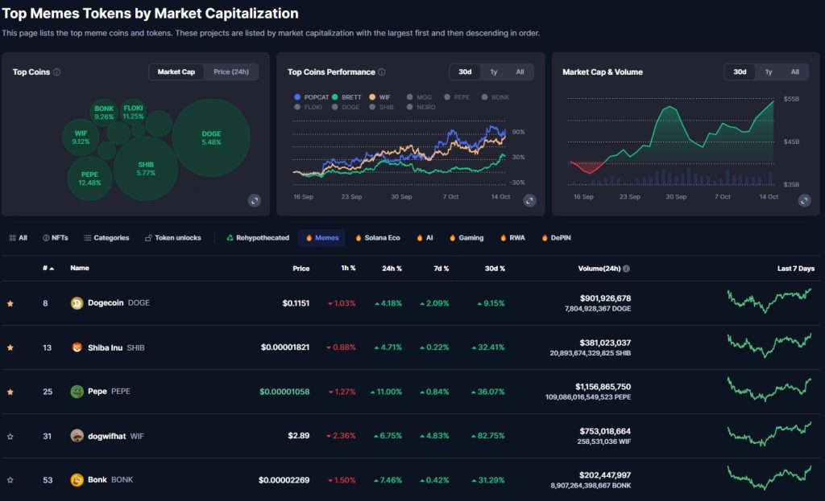825x501 pixels.
Task: Open the RWA category tab
Action: point(513,238)
